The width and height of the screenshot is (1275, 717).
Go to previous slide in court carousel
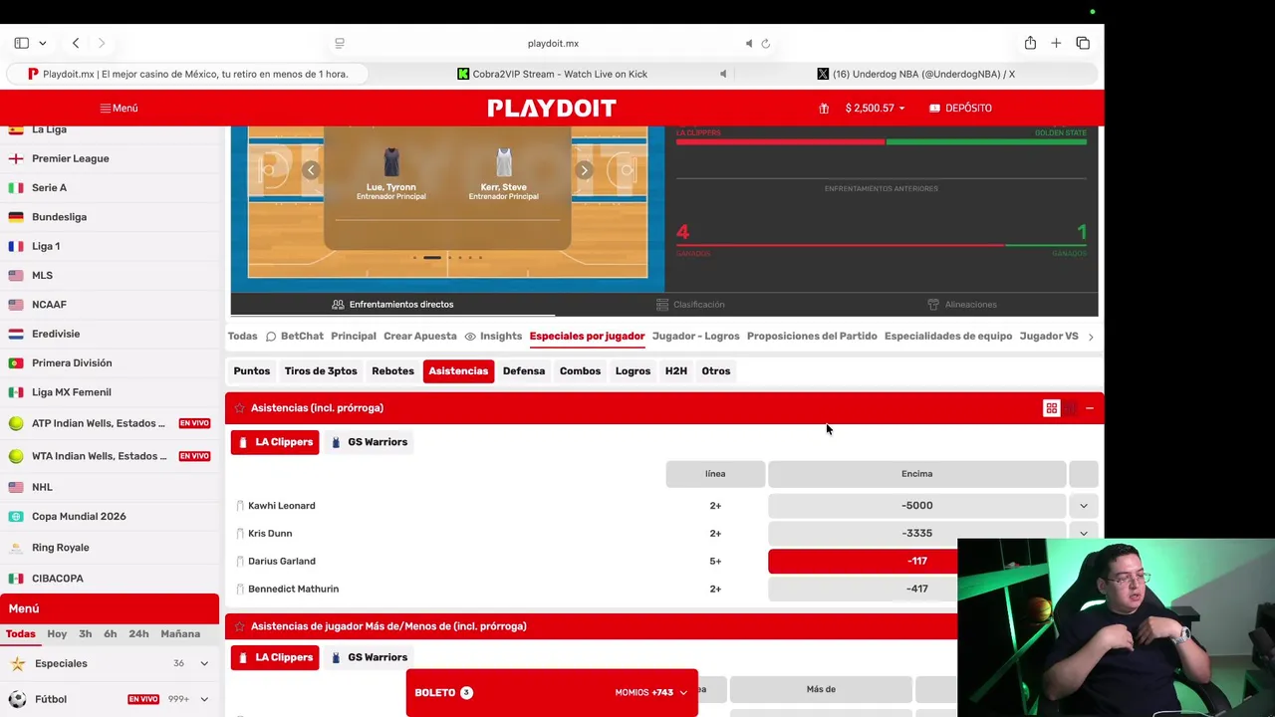tap(311, 170)
